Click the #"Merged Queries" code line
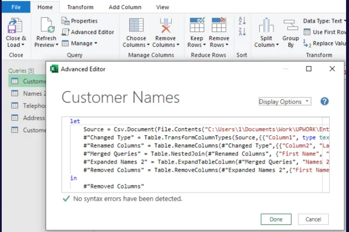The height and width of the screenshot is (232, 349). coord(206,154)
